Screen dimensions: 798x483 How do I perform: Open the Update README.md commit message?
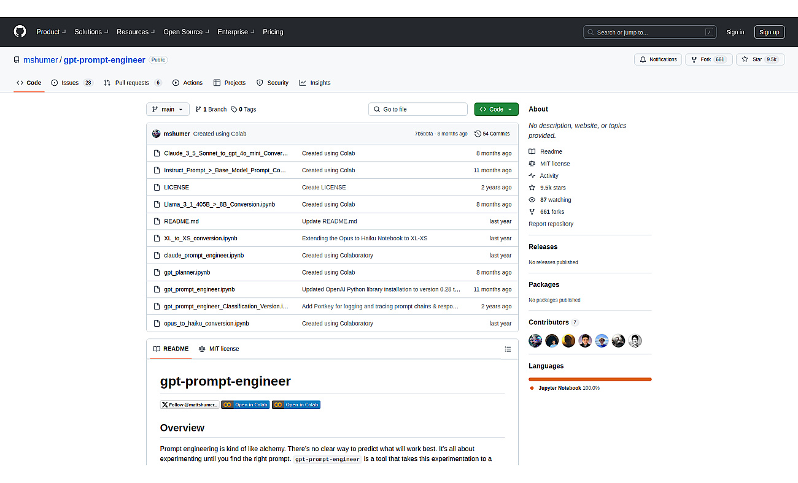(x=329, y=221)
